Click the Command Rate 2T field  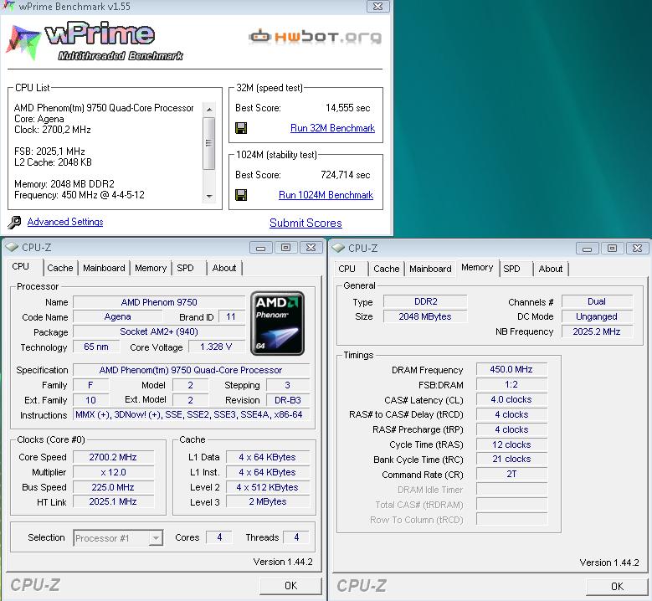coord(511,474)
